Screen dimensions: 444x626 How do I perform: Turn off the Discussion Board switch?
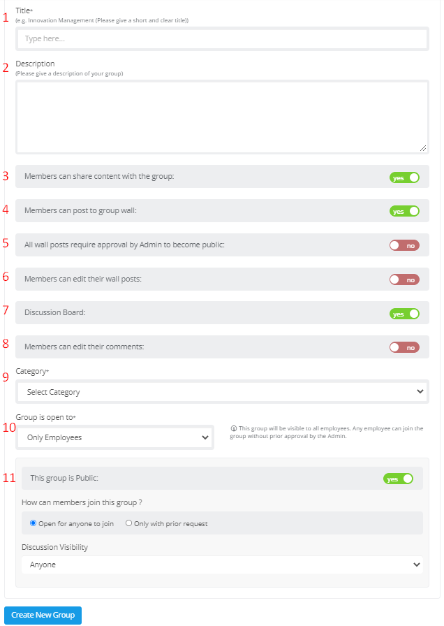404,314
